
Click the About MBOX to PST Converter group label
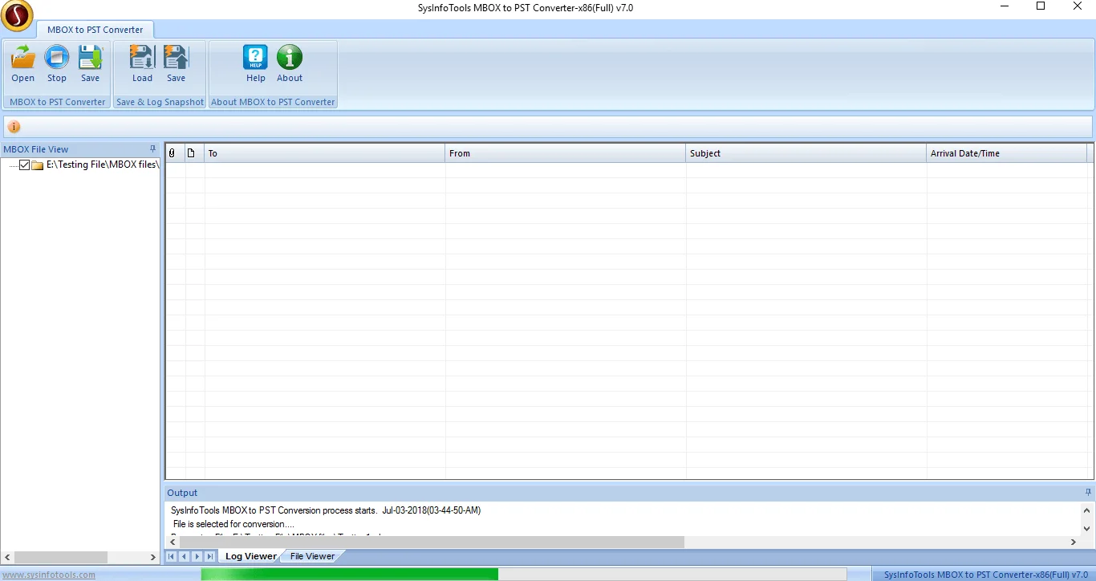273,102
